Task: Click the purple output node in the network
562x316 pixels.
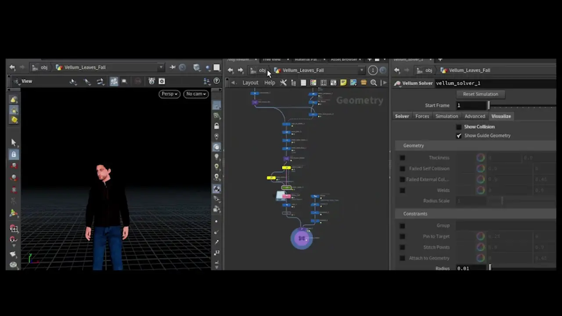Action: tap(302, 238)
